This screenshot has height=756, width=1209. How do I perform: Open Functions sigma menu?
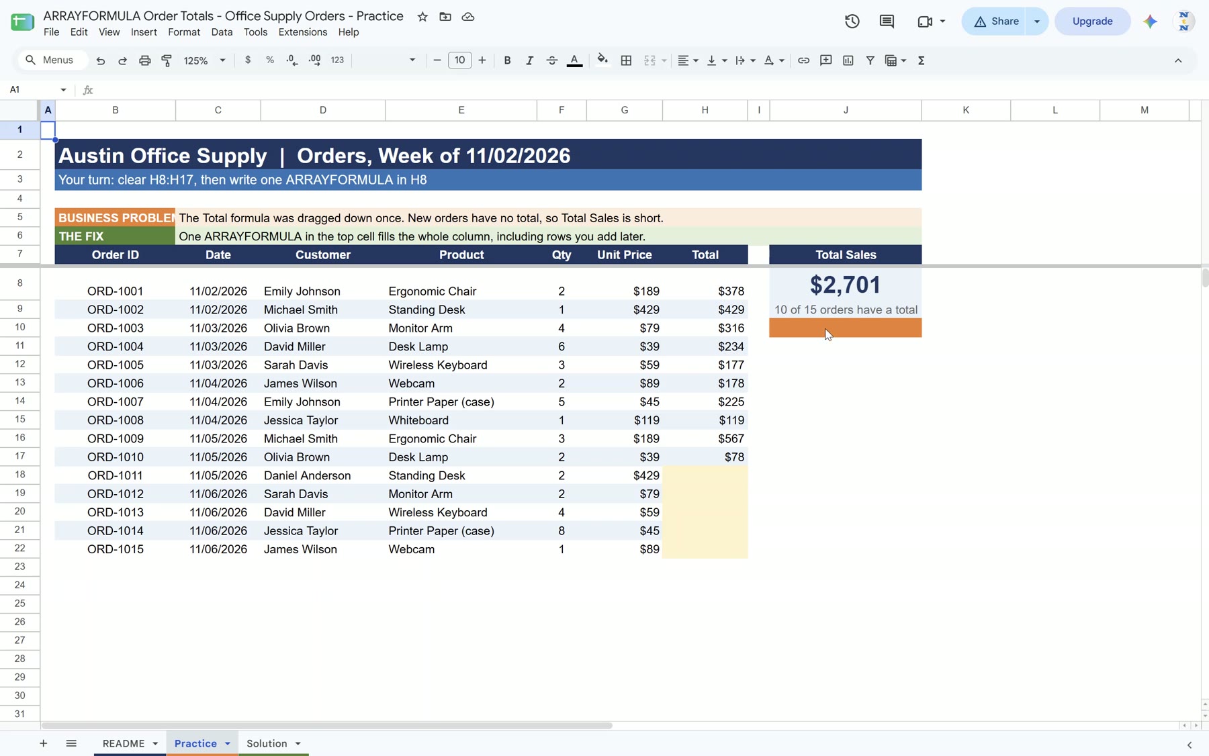pyautogui.click(x=922, y=60)
